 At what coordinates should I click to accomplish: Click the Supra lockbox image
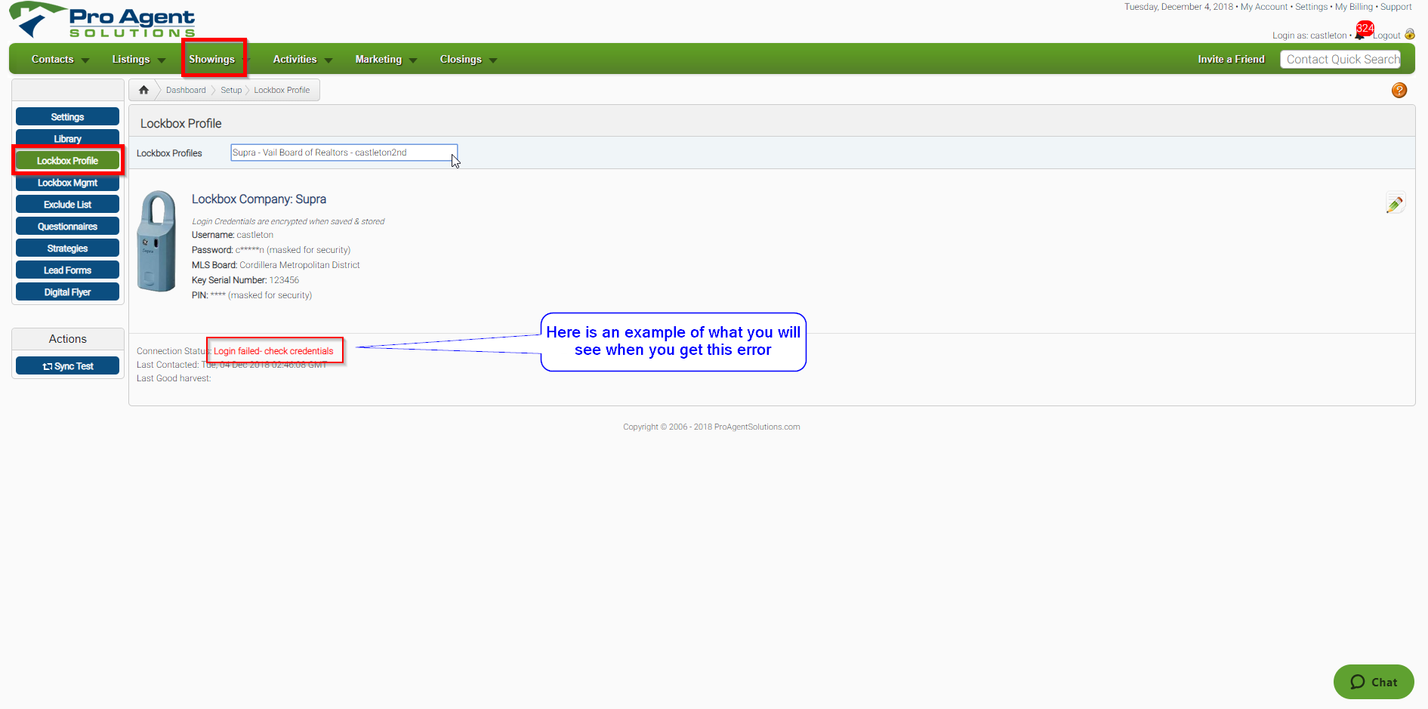click(157, 241)
